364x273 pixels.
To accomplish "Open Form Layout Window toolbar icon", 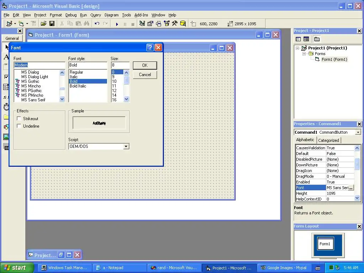I will click(x=159, y=23).
